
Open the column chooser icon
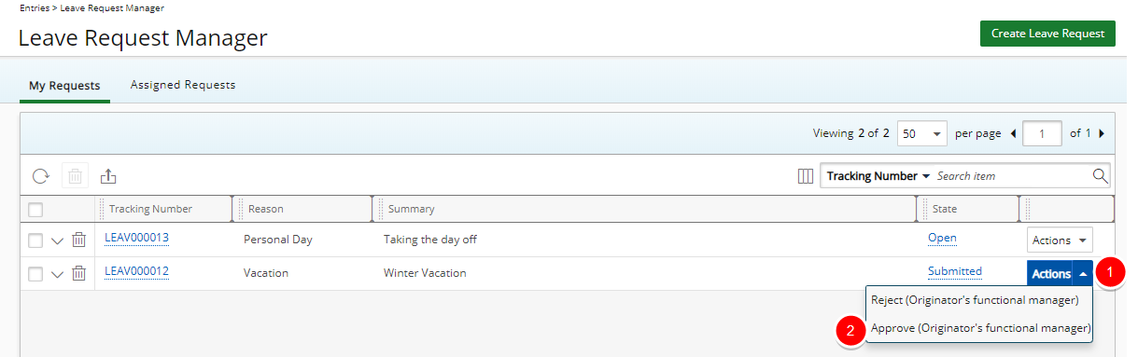(x=806, y=176)
